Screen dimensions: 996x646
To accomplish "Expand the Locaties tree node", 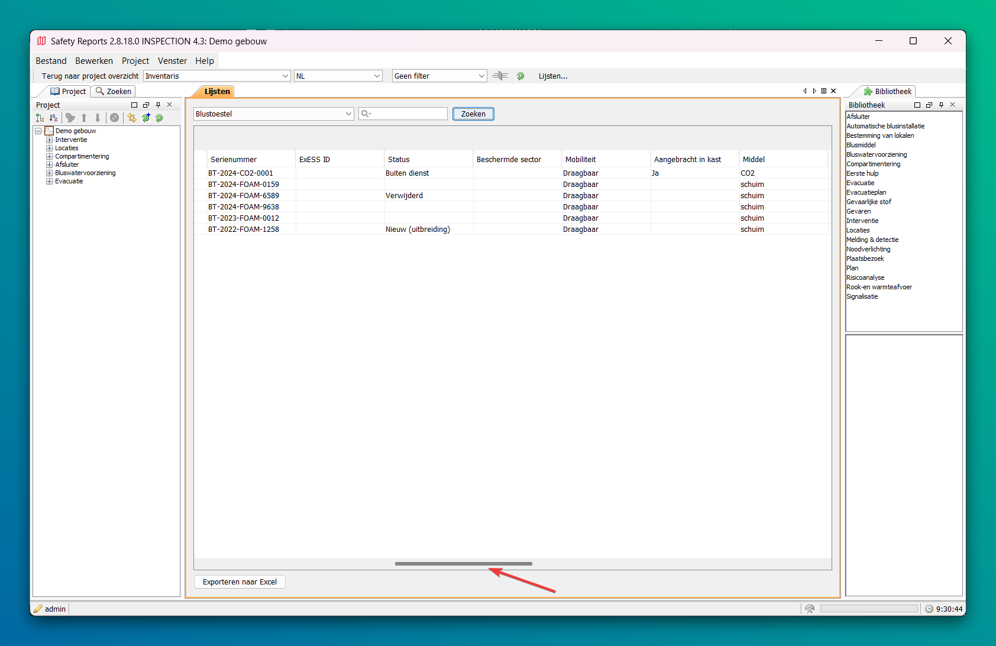I will coord(50,148).
